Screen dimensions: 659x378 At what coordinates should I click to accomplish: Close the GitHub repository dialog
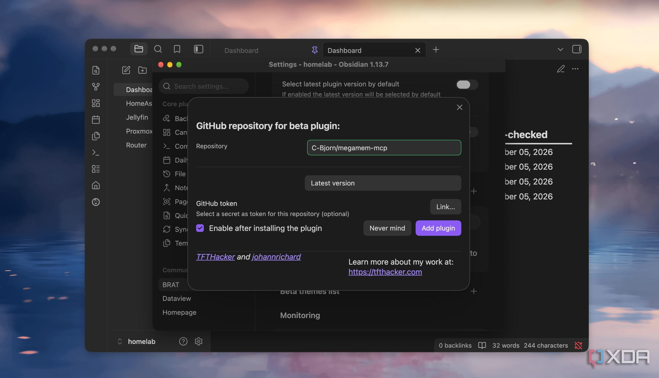coord(459,107)
